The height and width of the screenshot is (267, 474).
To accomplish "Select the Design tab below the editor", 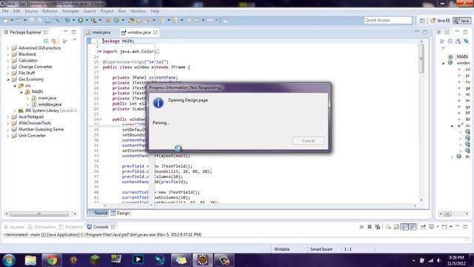I will pyautogui.click(x=120, y=213).
